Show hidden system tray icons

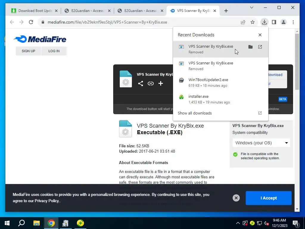pos(238,223)
